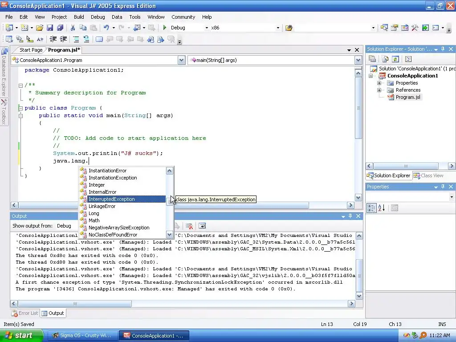Toggle a bookmark with the bookmark icon
The image size is (456, 342).
point(99,39)
